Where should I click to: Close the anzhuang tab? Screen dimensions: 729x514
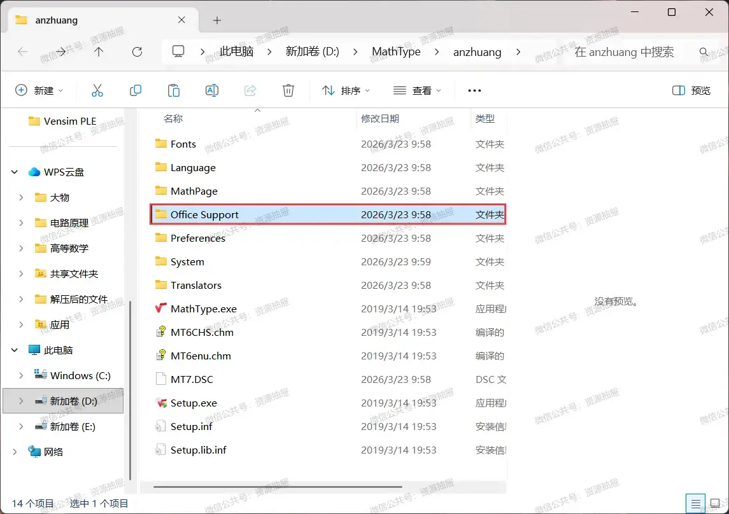coord(181,20)
